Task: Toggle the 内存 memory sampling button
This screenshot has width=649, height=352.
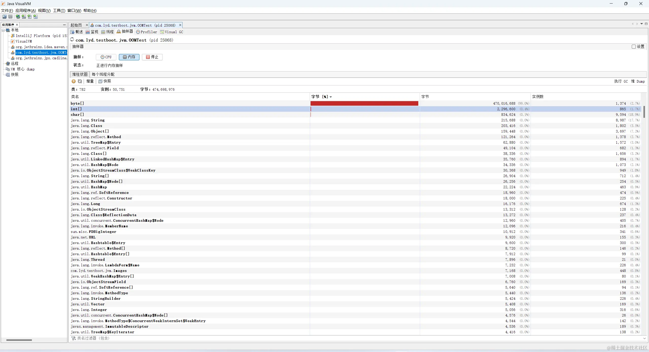Action: (x=129, y=57)
